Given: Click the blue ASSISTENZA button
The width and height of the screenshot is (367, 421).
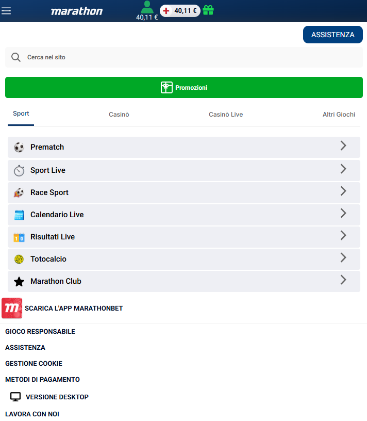Looking at the screenshot, I should point(333,35).
